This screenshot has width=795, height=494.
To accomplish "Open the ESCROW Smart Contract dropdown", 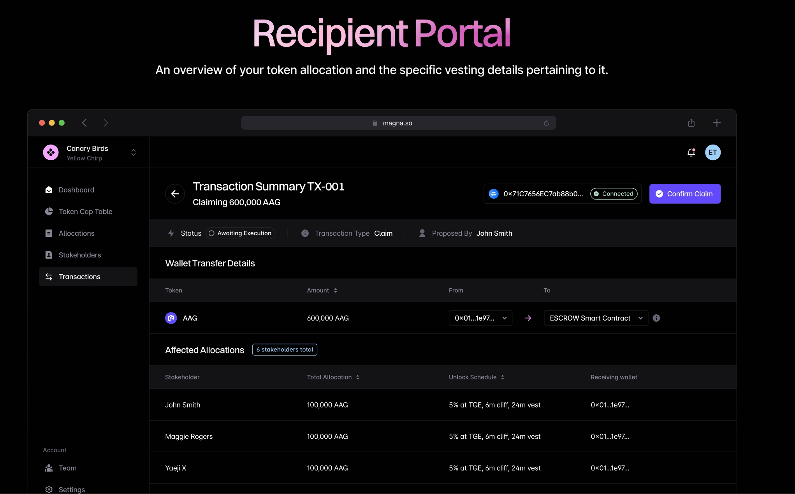I will (595, 318).
